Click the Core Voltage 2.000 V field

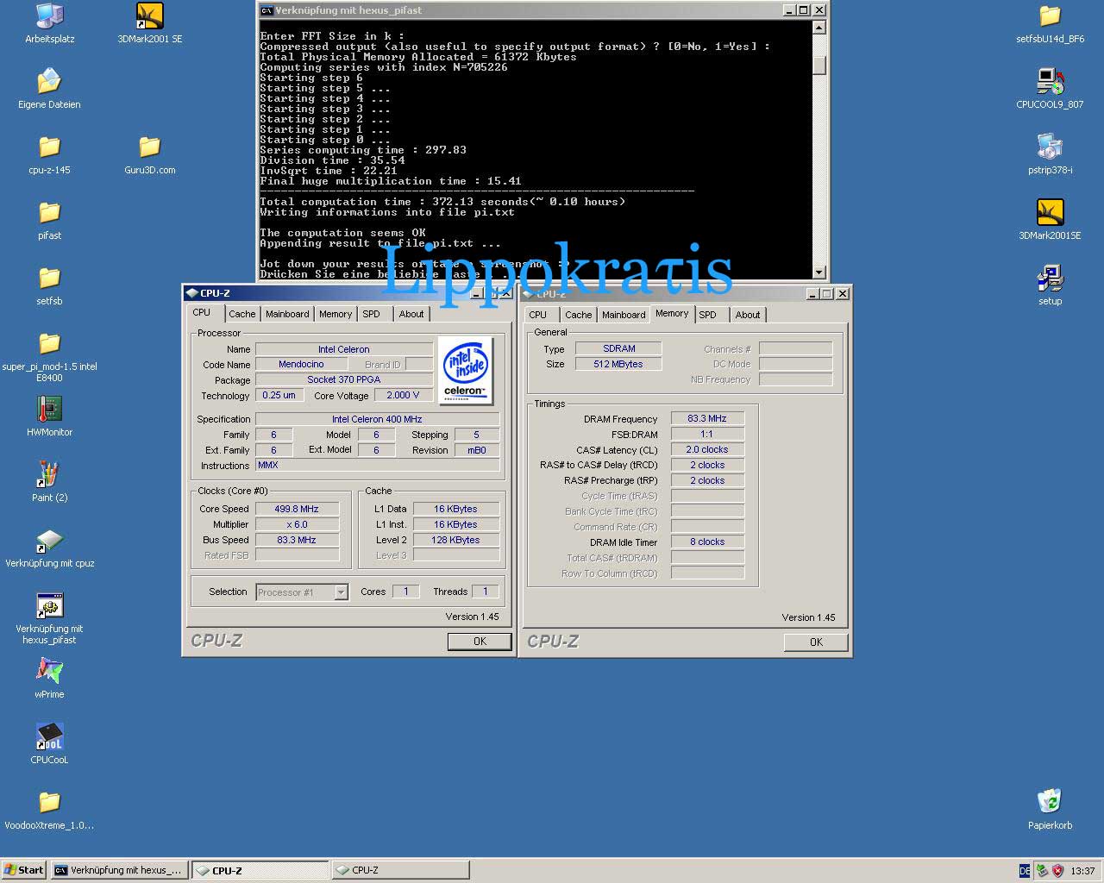point(403,396)
